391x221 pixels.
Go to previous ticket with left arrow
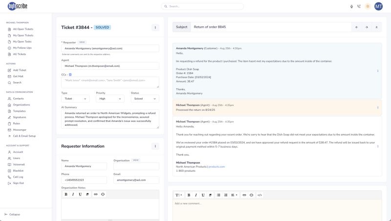[356, 27]
